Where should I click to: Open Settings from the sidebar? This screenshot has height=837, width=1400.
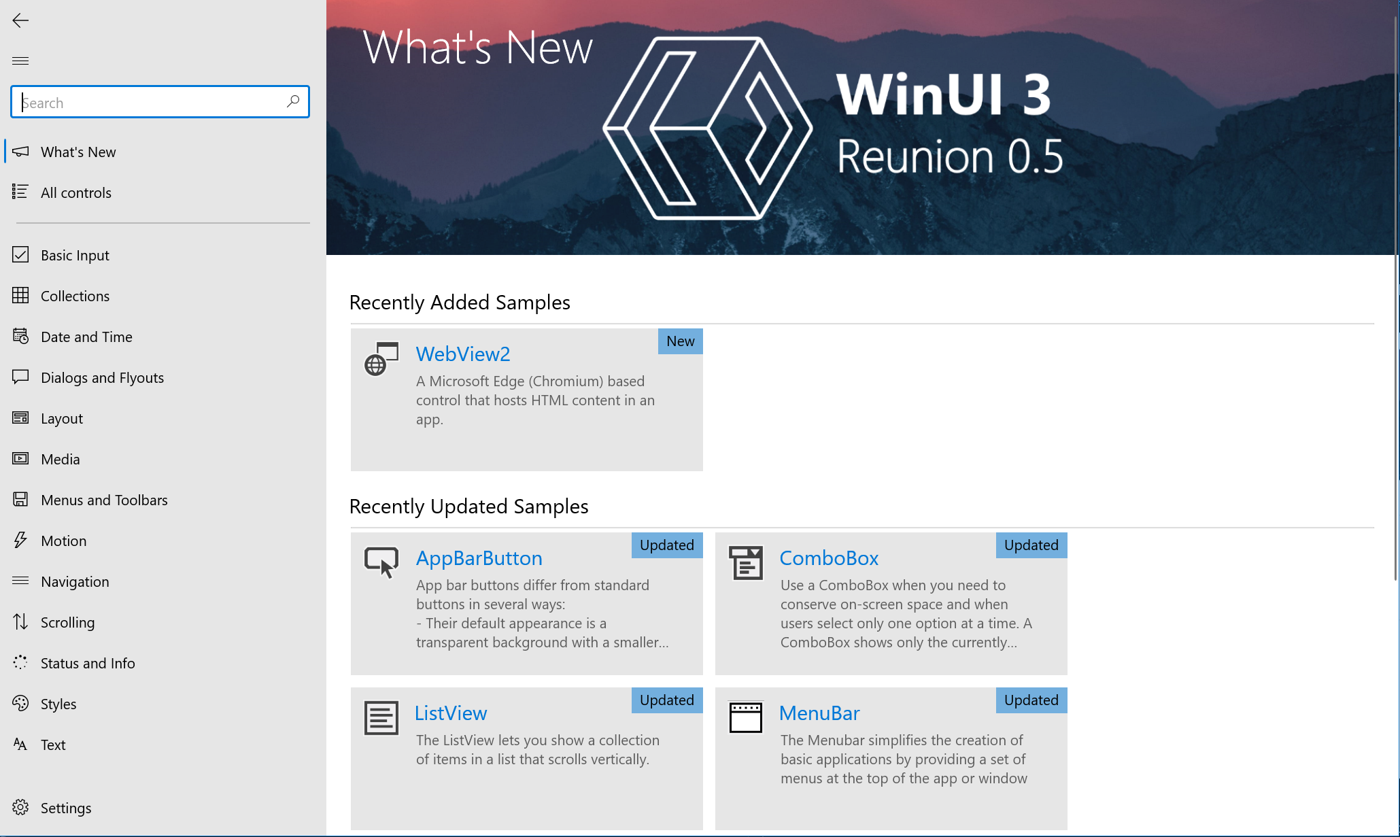point(65,806)
